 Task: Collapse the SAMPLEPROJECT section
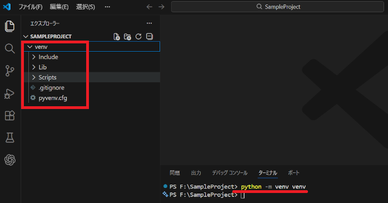click(26, 37)
